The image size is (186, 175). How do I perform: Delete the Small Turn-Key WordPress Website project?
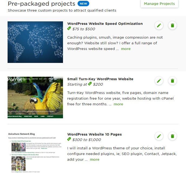click(x=172, y=81)
